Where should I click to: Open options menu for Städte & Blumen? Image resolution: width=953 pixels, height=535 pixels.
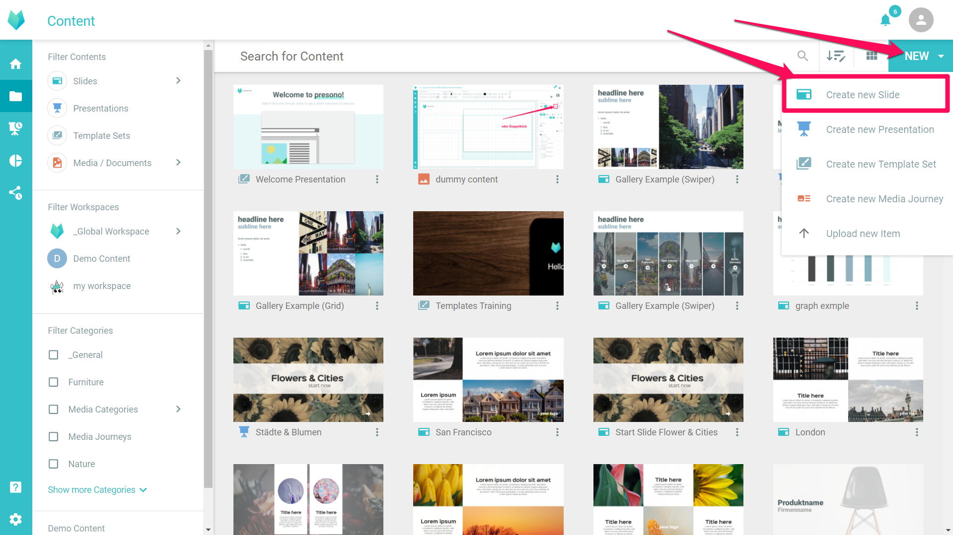click(x=377, y=432)
